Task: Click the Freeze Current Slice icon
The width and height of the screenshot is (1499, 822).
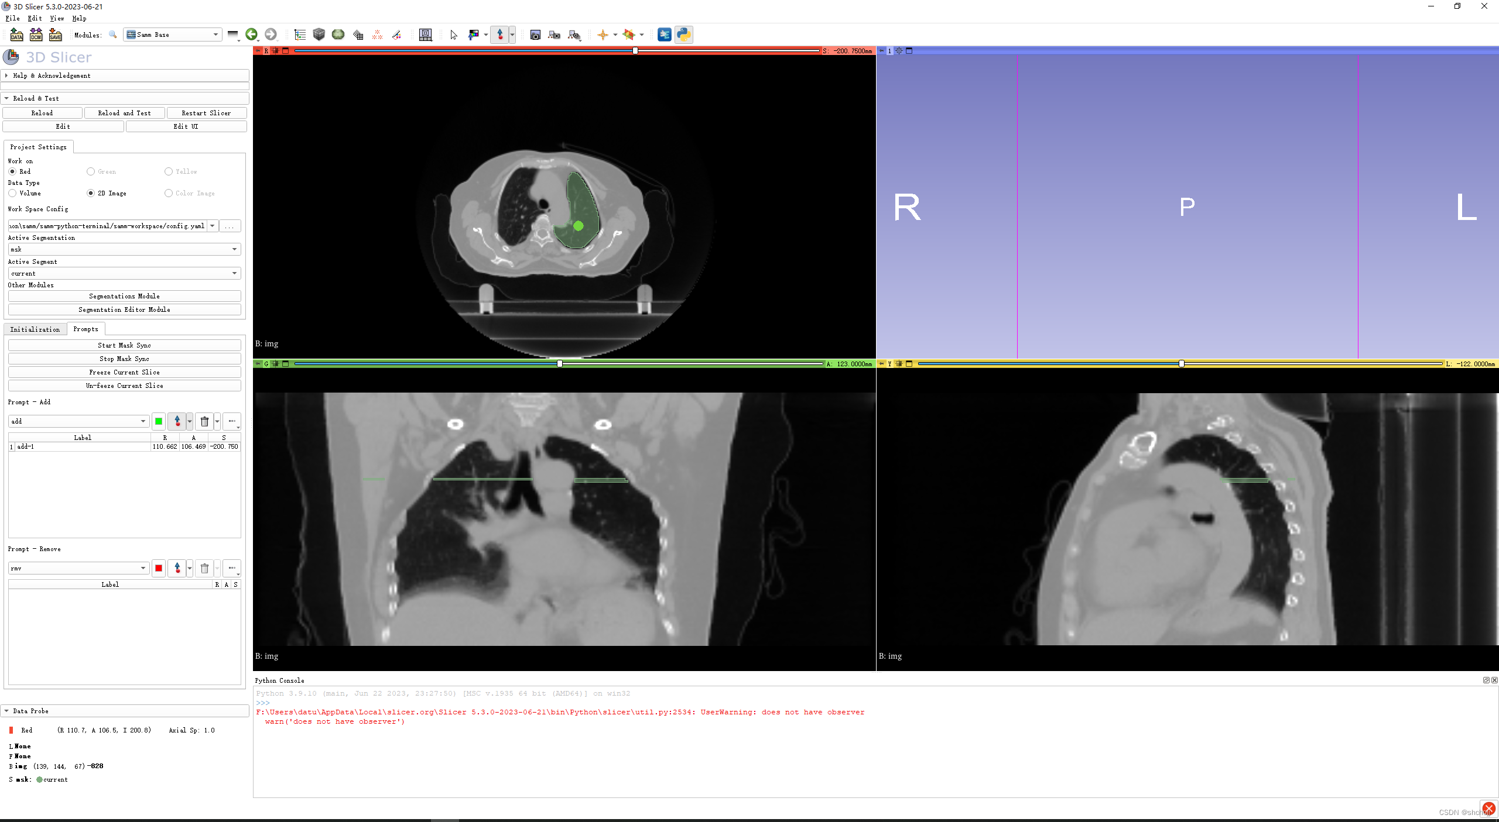Action: pos(124,372)
